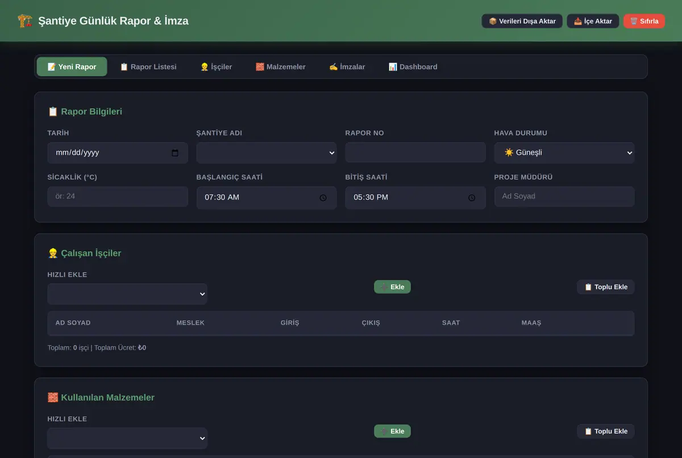This screenshot has width=682, height=458.
Task: Click the ÇIKIŞ column header
Action: tap(371, 323)
